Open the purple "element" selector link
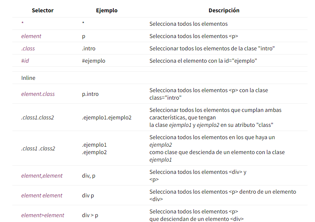This screenshot has width=315, height=222. click(x=31, y=36)
